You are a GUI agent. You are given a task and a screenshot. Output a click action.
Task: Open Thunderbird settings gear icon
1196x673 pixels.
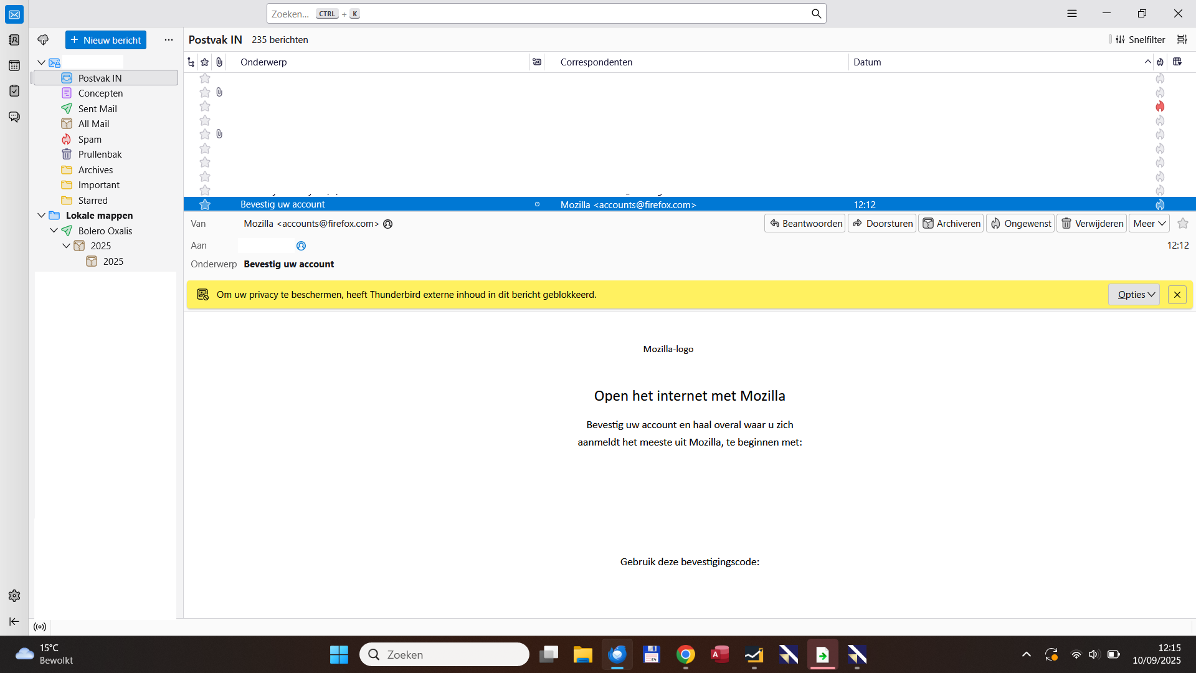click(14, 596)
